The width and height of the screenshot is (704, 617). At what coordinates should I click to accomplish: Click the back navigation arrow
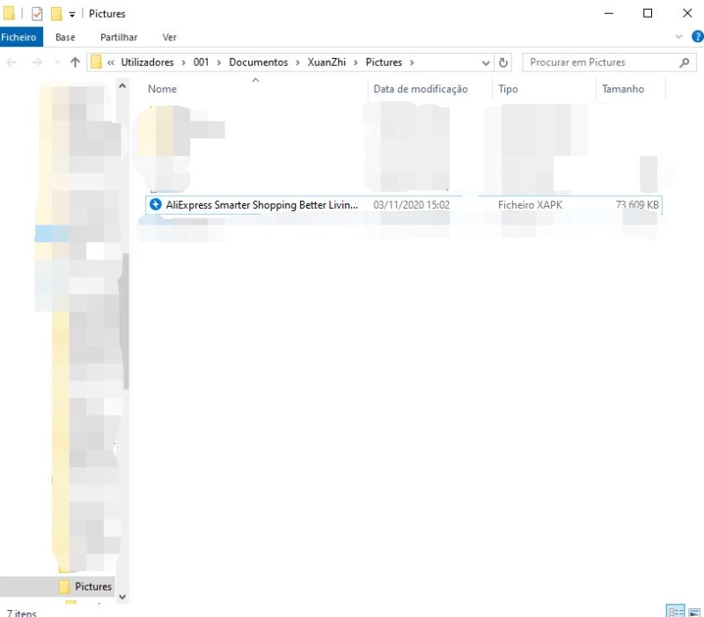tap(12, 62)
